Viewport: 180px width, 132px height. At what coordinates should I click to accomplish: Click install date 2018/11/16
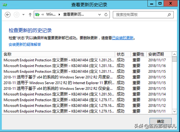(157, 66)
